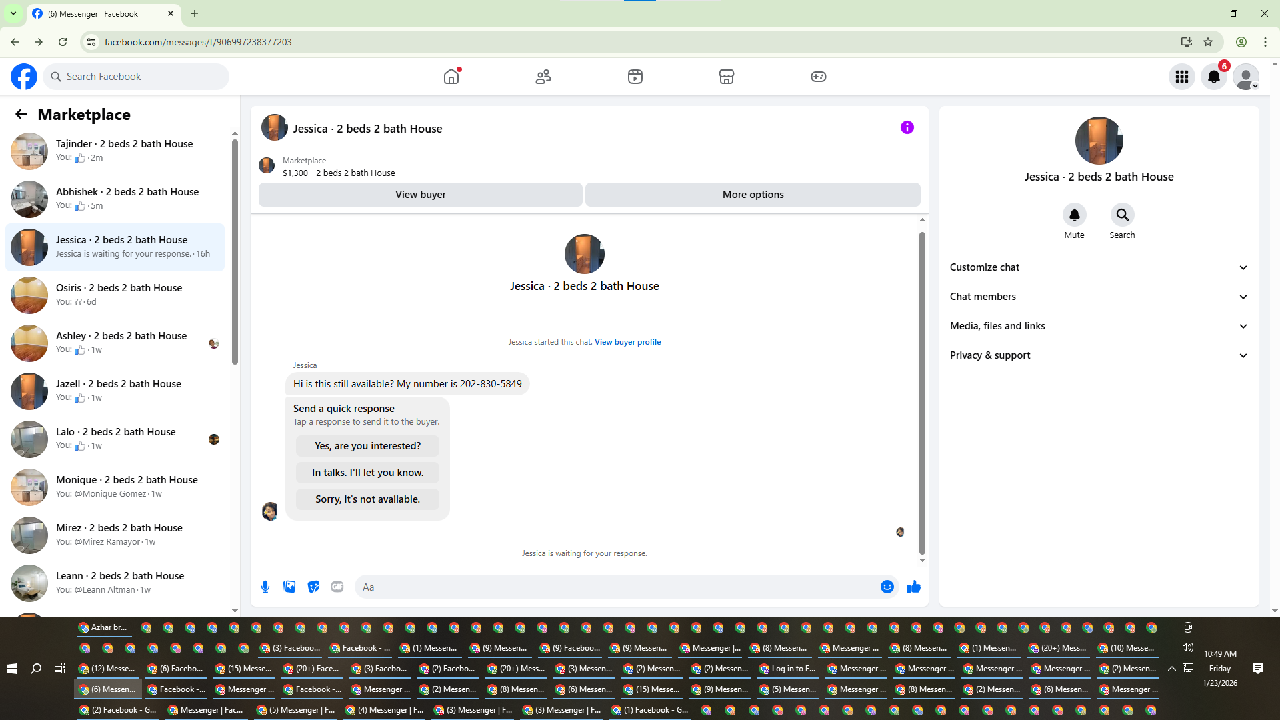Image resolution: width=1280 pixels, height=720 pixels.
Task: Choose a sticker icon in composer
Action: pos(313,587)
